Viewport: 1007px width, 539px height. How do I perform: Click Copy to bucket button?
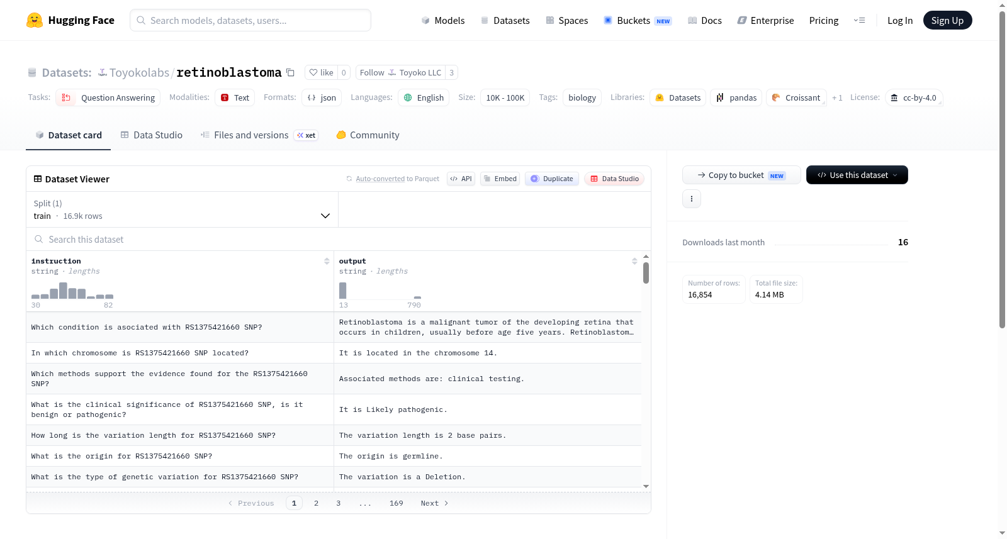coord(741,175)
